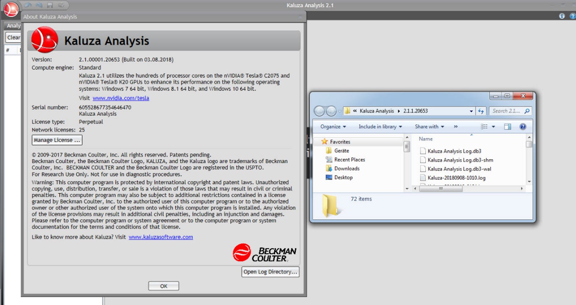The height and width of the screenshot is (305, 576).
Task: Expand the toolbar overflow chevron
Action: pyautogui.click(x=456, y=127)
